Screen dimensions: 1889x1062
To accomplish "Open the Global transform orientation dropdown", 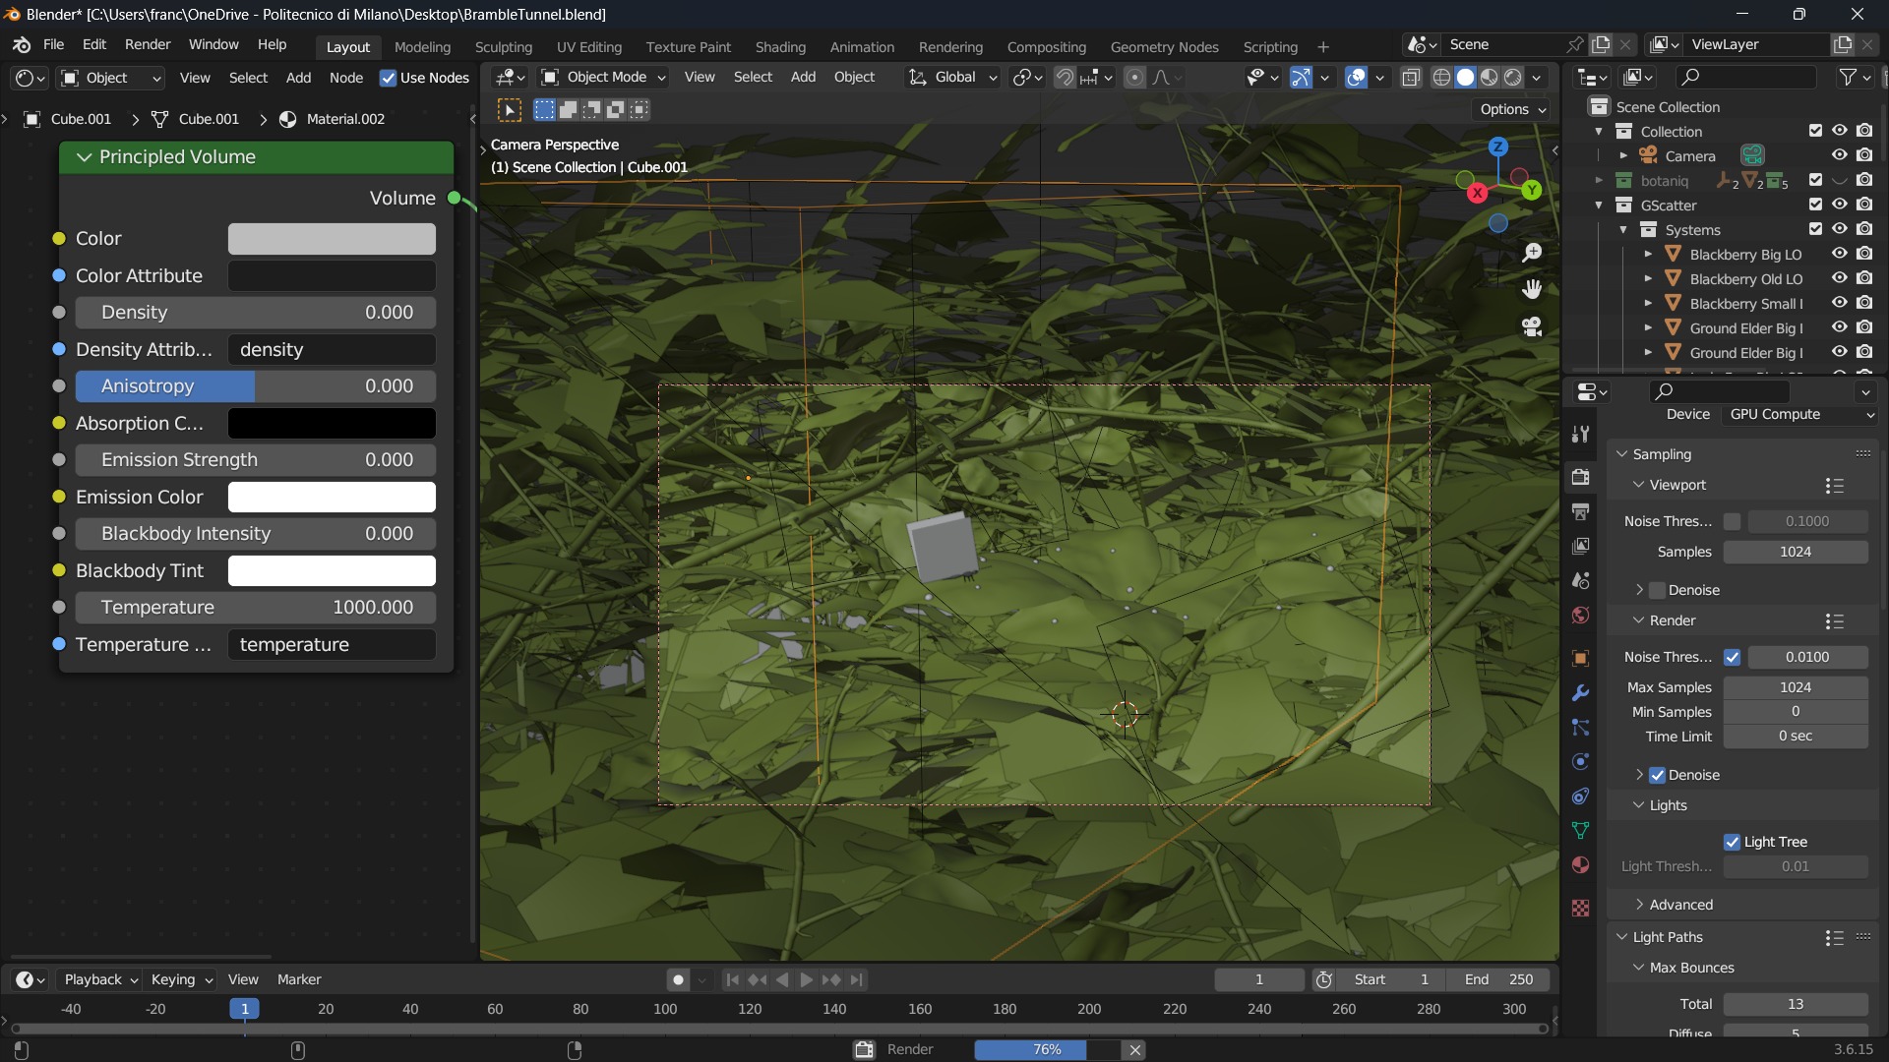I will pos(952,77).
